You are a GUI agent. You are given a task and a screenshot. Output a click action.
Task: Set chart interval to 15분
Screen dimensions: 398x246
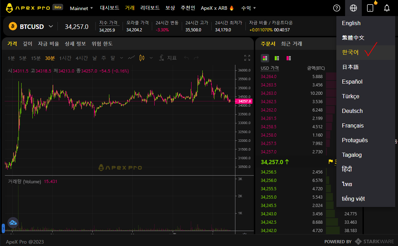[x=36, y=58]
